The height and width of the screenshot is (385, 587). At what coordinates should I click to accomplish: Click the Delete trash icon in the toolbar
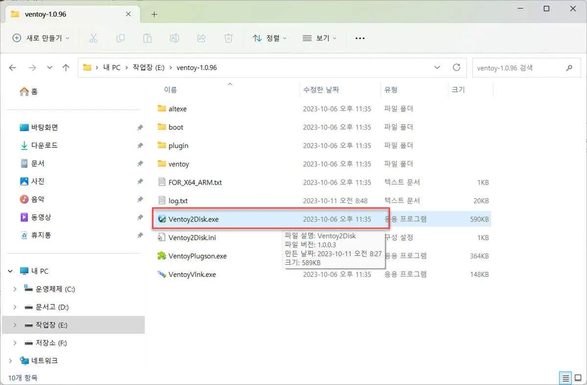coord(228,38)
